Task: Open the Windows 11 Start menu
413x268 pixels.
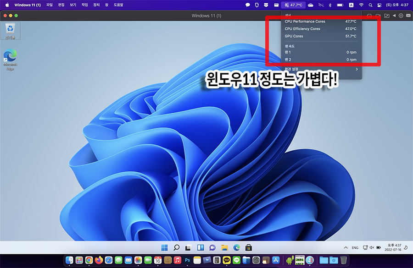Action: point(164,247)
